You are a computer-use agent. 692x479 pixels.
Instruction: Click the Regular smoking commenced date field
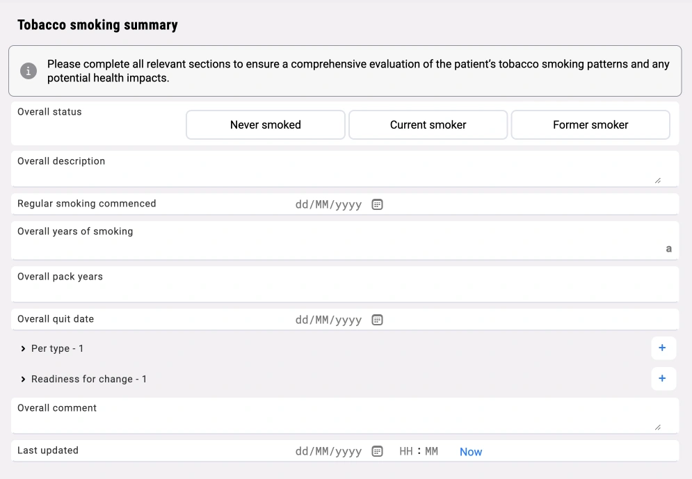pyautogui.click(x=328, y=204)
